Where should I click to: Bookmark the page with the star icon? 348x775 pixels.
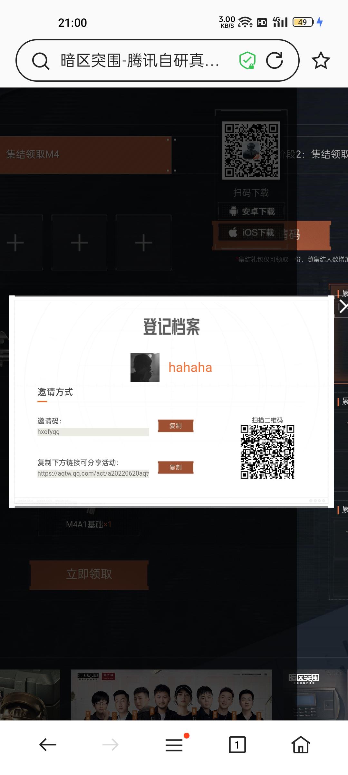pyautogui.click(x=321, y=60)
